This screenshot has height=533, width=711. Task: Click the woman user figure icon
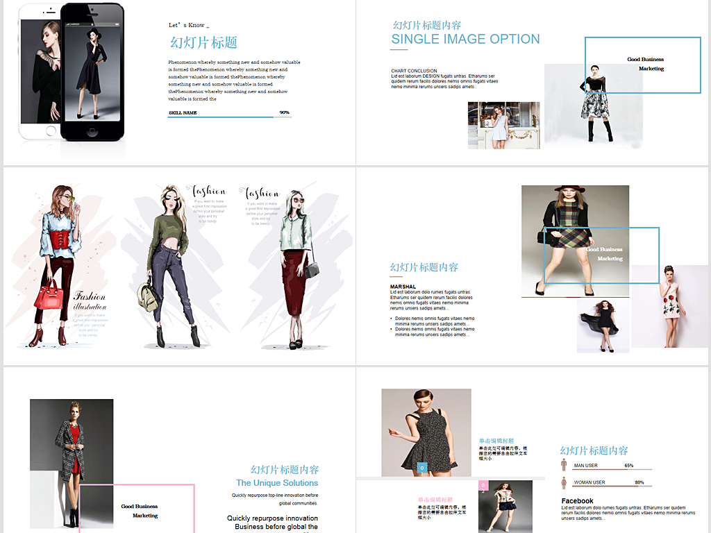coord(564,482)
